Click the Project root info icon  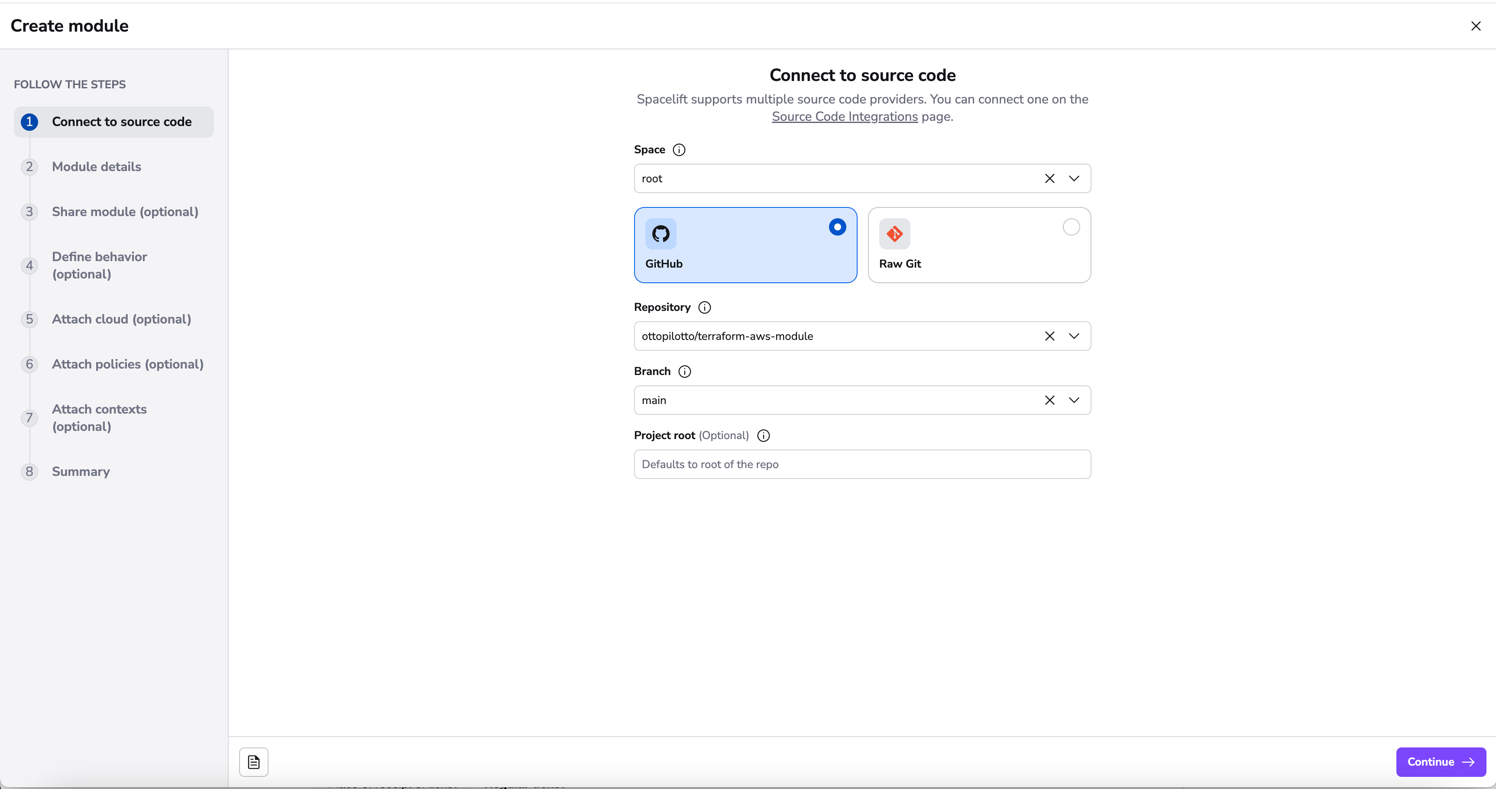[x=764, y=436]
